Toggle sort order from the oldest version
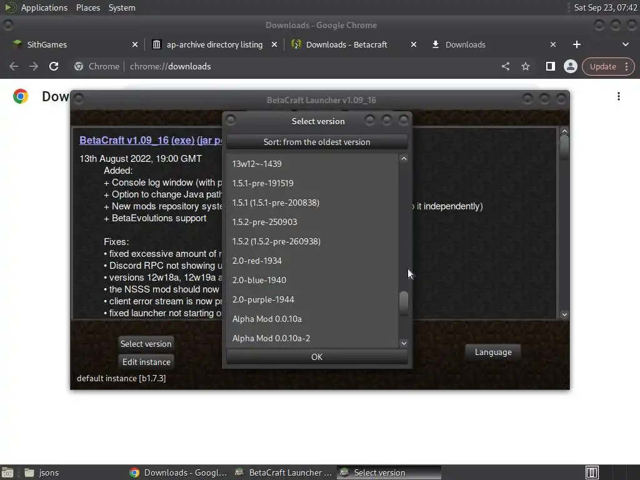Viewport: 640px width, 480px height. point(317,142)
